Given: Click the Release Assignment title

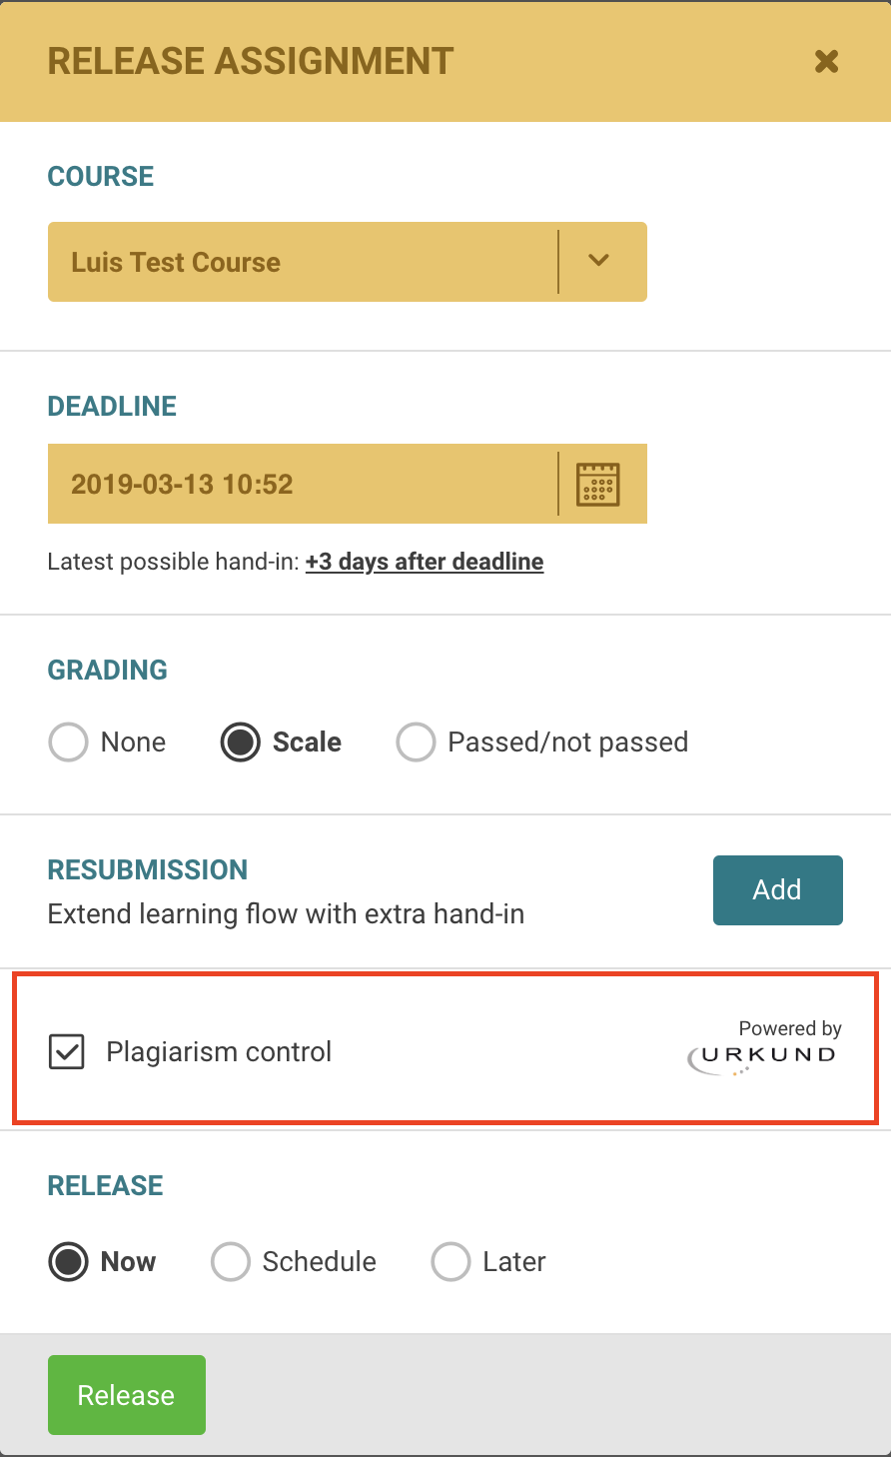Looking at the screenshot, I should (251, 61).
